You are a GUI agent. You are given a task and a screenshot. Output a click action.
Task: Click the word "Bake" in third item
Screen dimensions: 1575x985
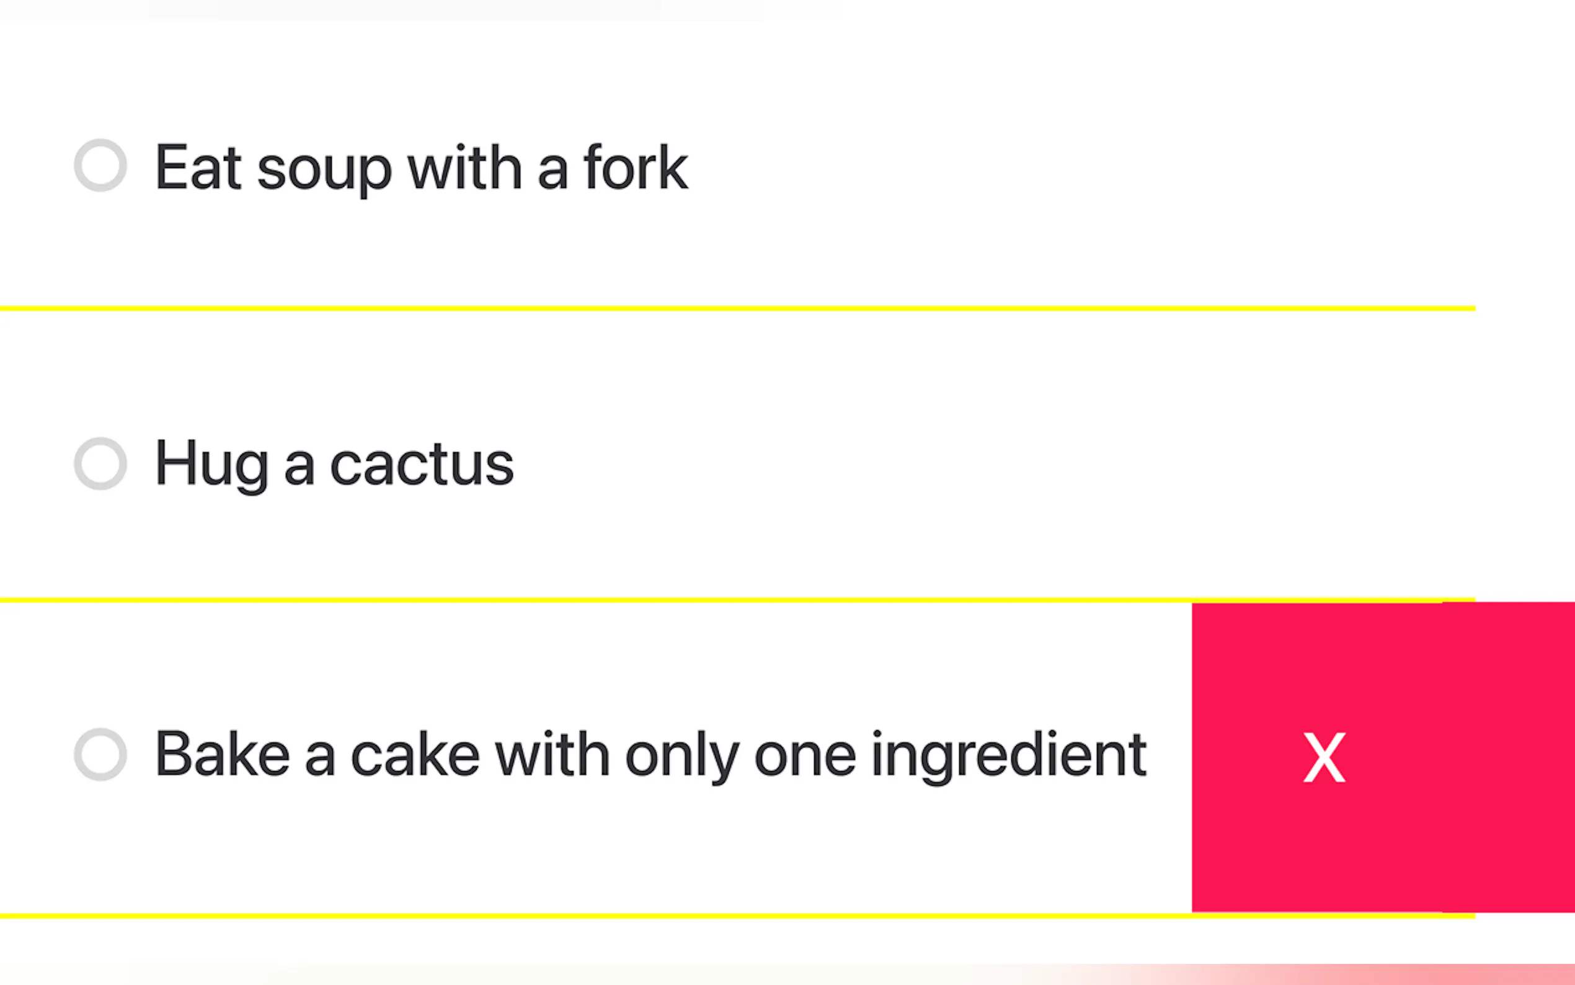[x=222, y=754]
